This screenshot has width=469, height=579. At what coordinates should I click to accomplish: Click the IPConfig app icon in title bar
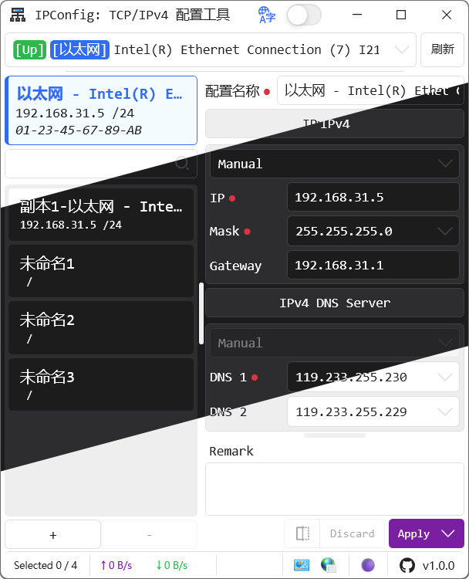point(18,15)
